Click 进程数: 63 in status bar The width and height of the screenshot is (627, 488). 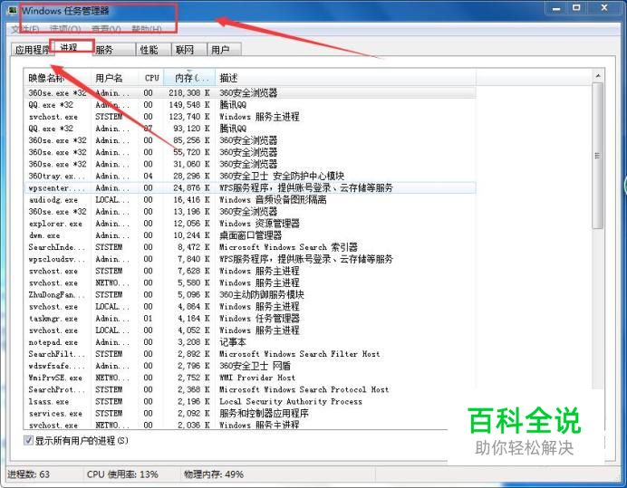29,474
